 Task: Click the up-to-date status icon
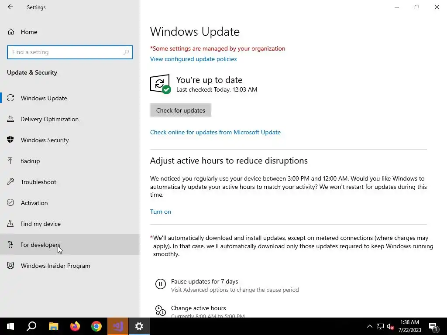(161, 84)
